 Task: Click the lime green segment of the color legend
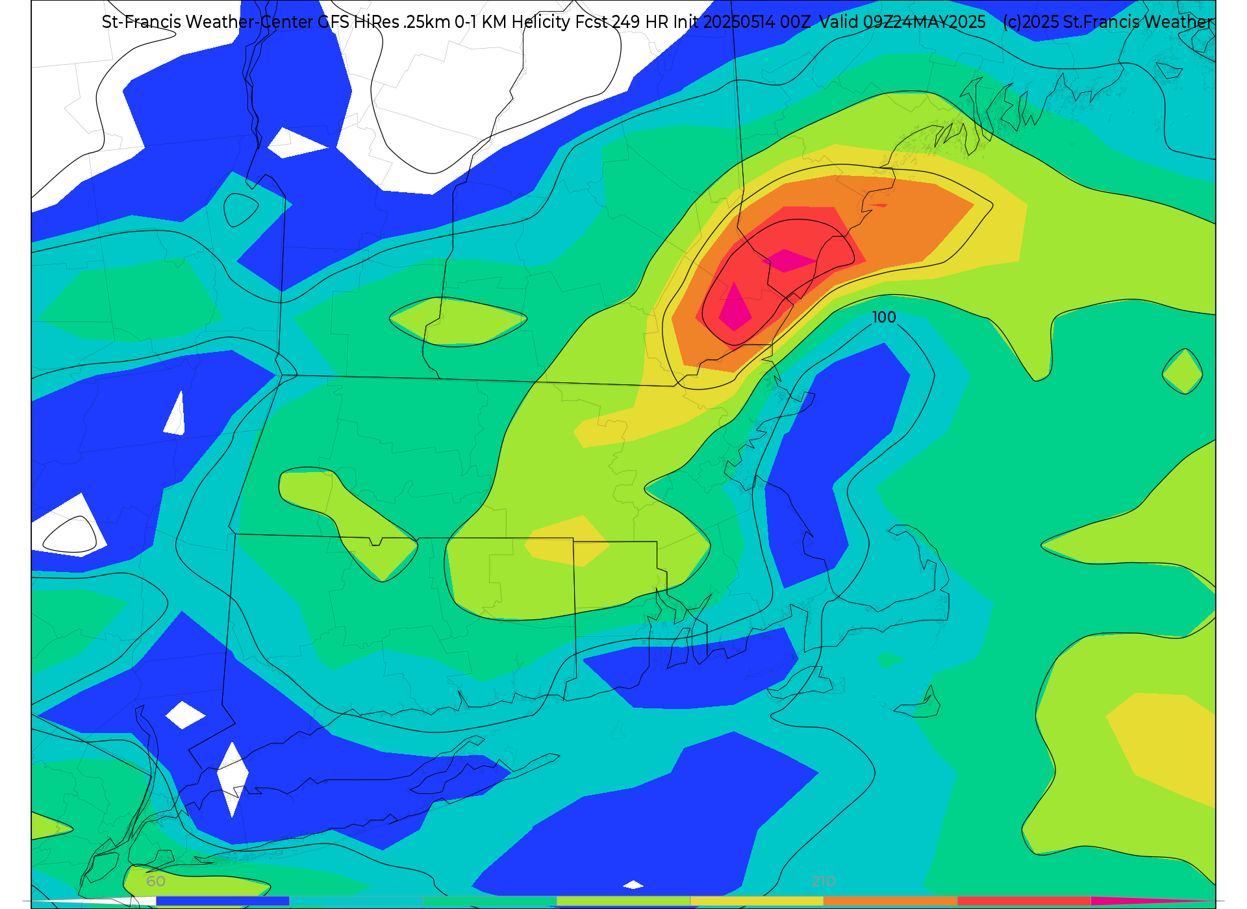(x=623, y=901)
